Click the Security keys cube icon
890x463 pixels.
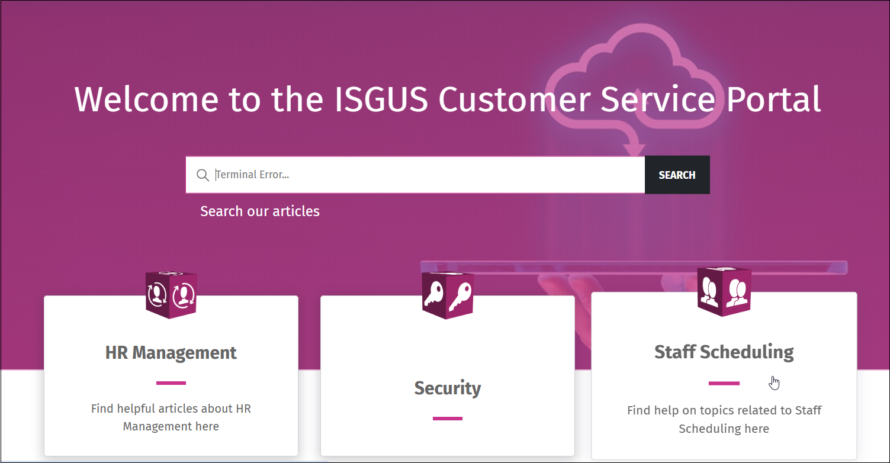(448, 295)
